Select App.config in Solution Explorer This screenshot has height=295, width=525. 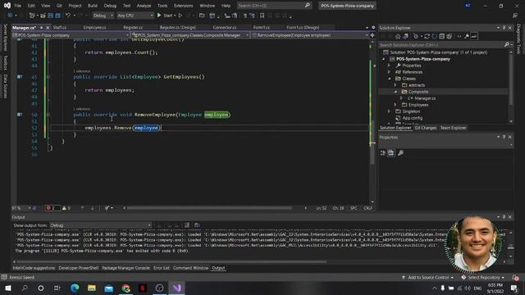(x=412, y=118)
